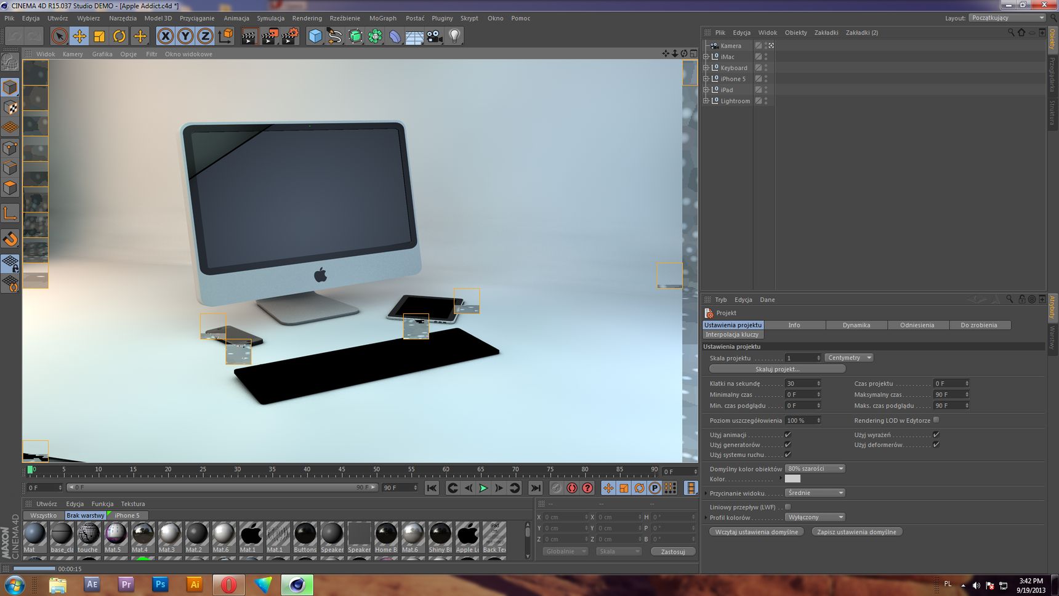Screen dimensions: 1059x596
Task: Jump to the end of the animation
Action: pyautogui.click(x=536, y=488)
